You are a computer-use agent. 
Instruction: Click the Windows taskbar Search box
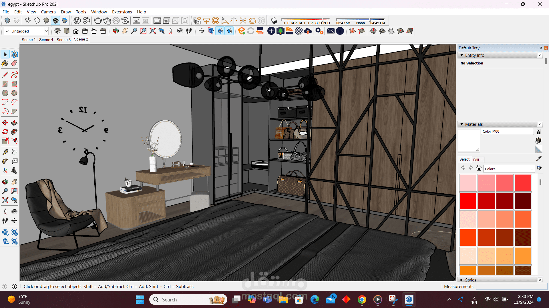188,299
